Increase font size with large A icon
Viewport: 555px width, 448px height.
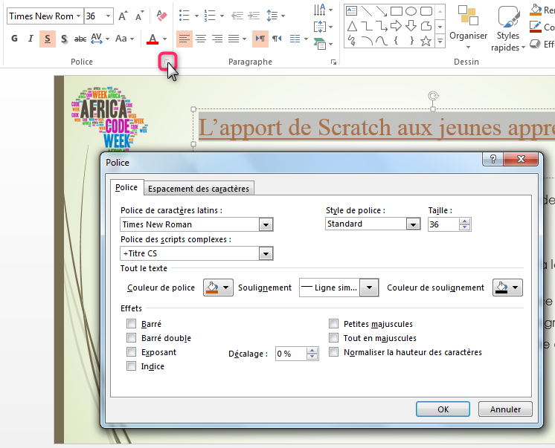pyautogui.click(x=123, y=16)
